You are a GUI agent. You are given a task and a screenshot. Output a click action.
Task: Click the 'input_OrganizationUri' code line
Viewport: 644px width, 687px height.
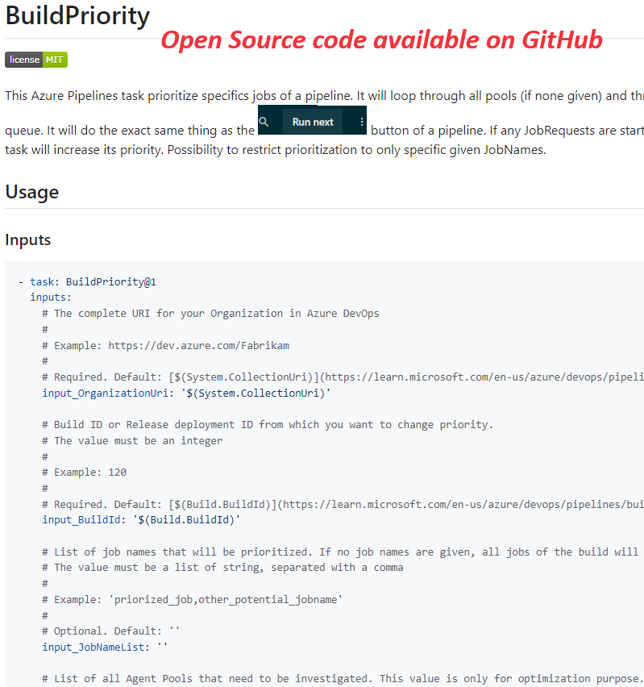(x=186, y=393)
